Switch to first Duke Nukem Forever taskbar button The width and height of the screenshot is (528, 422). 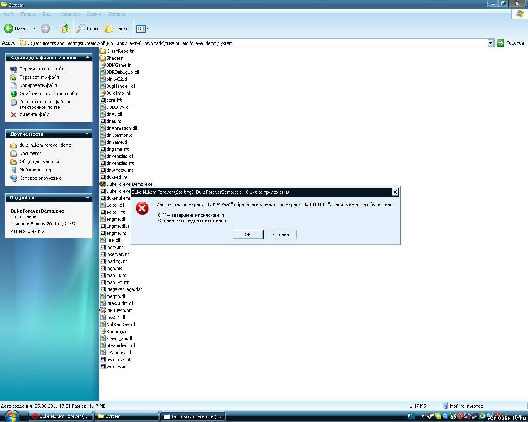click(61, 416)
